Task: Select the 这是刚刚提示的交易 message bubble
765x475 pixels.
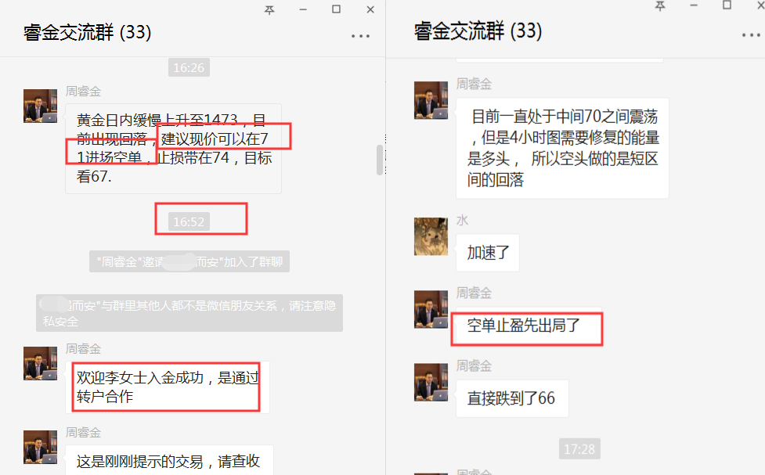Action: coord(169,459)
